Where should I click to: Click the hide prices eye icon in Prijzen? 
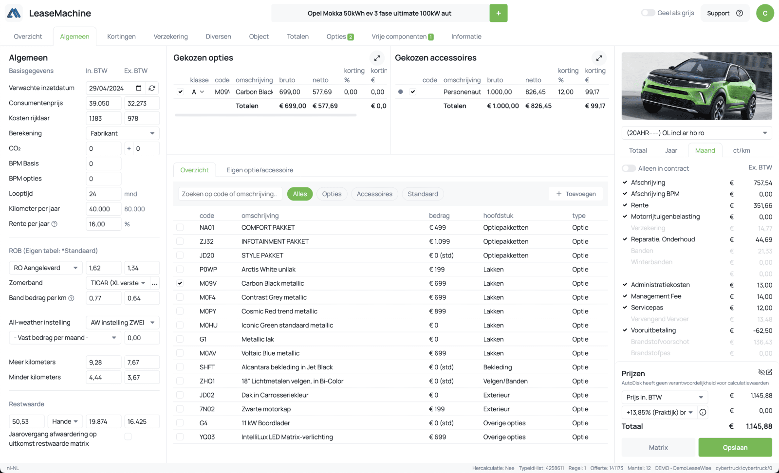[761, 372]
